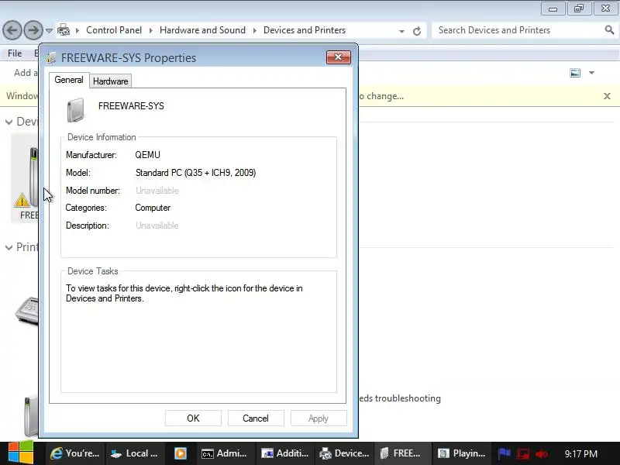Close the FREEWARE-SYS Properties dialog
The width and height of the screenshot is (620, 465).
point(339,57)
